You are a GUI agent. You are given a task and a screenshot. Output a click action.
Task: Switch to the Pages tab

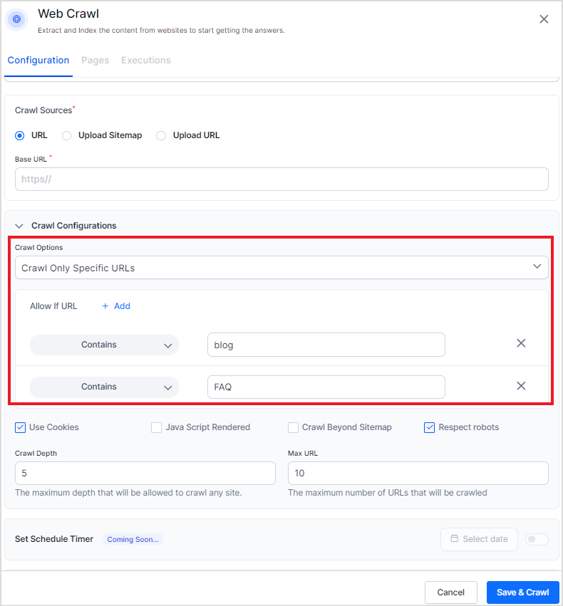pos(95,61)
